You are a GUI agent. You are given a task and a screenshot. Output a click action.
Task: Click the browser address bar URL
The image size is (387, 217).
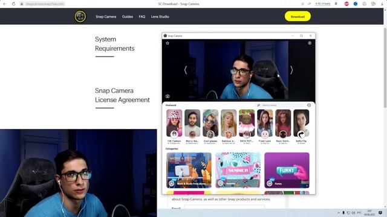(45, 4)
